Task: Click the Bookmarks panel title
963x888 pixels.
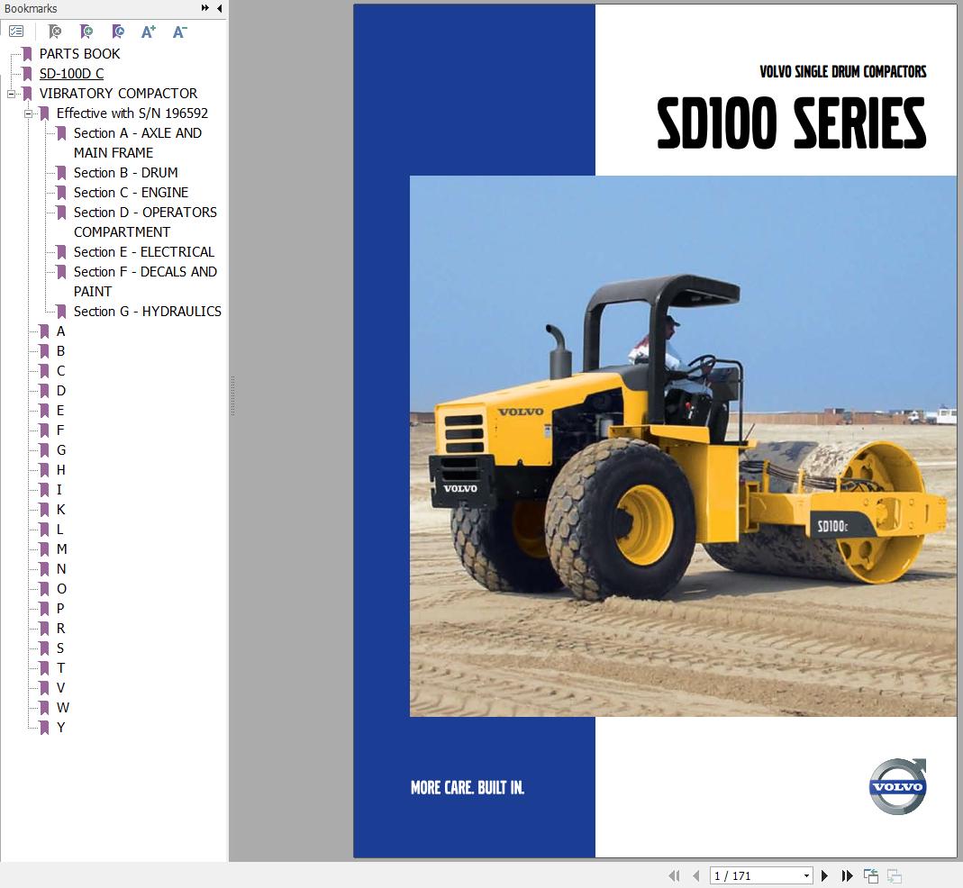Action: point(30,9)
